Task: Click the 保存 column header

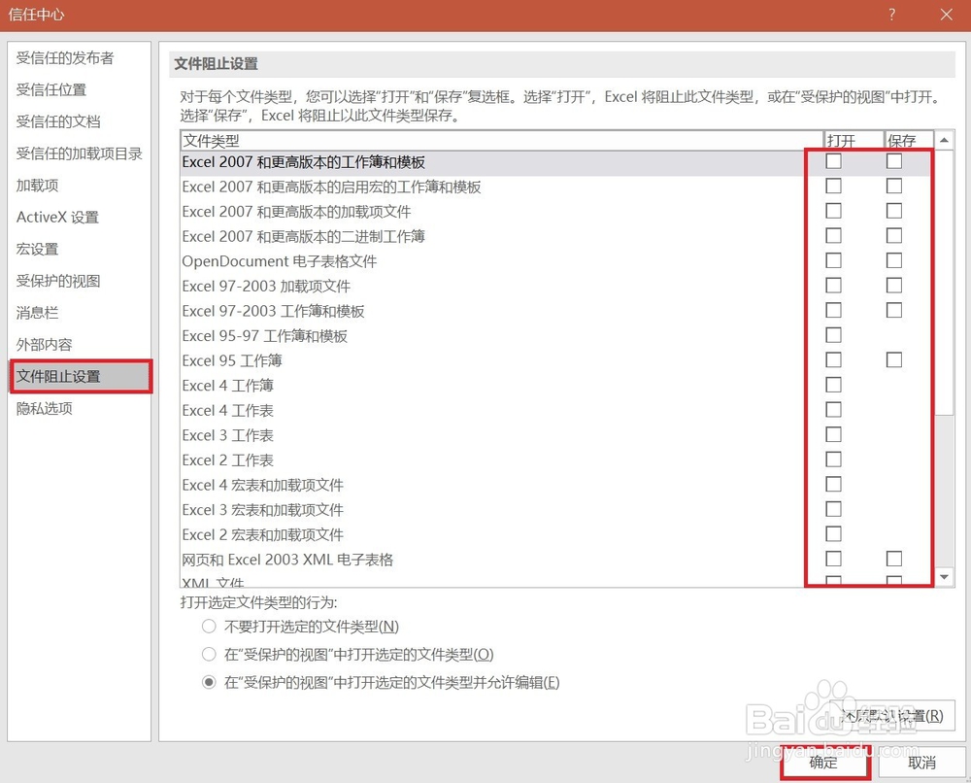Action: (x=909, y=141)
